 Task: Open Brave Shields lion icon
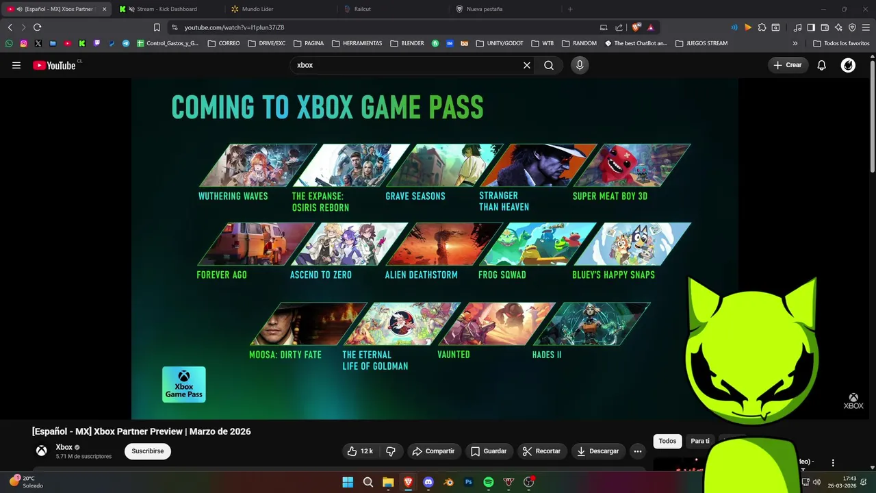[636, 27]
